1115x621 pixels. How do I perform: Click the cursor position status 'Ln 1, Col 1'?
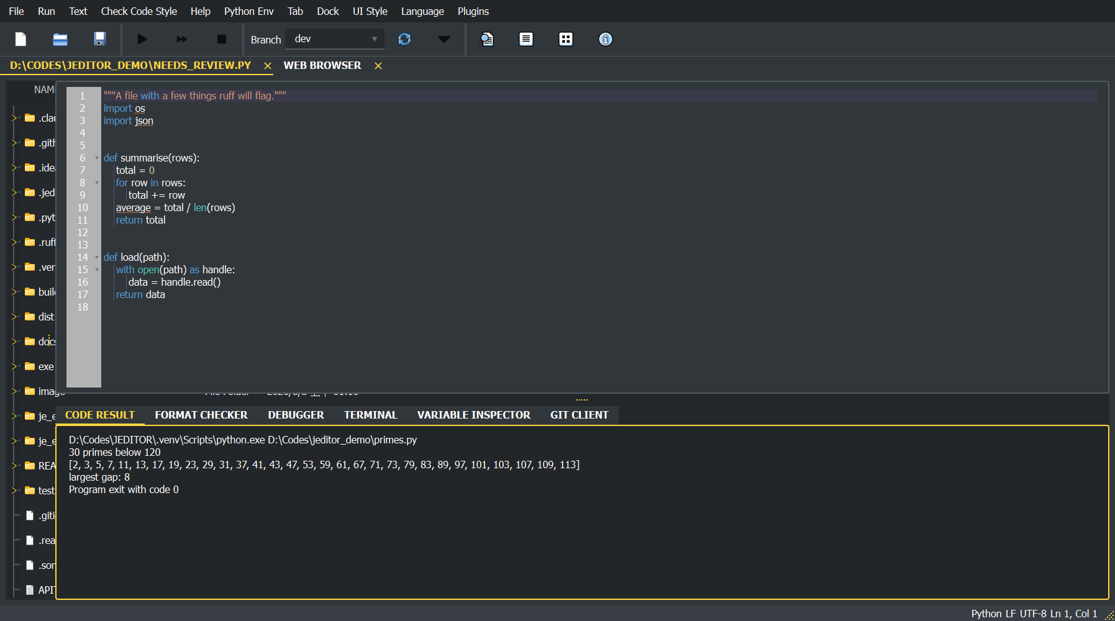(x=1074, y=614)
